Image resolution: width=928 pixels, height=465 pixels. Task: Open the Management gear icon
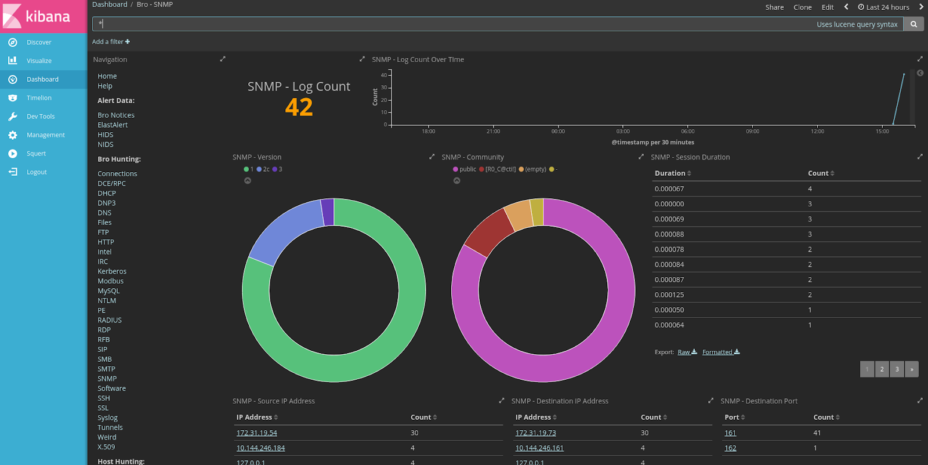13,135
